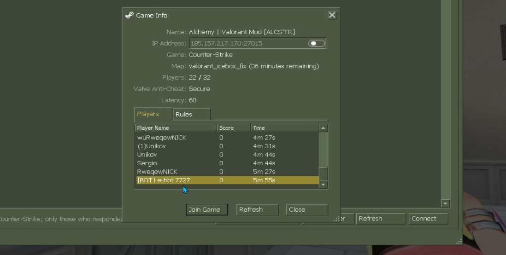Image resolution: width=506 pixels, height=255 pixels.
Task: Click the server browser window resize grip
Action: click(x=459, y=242)
